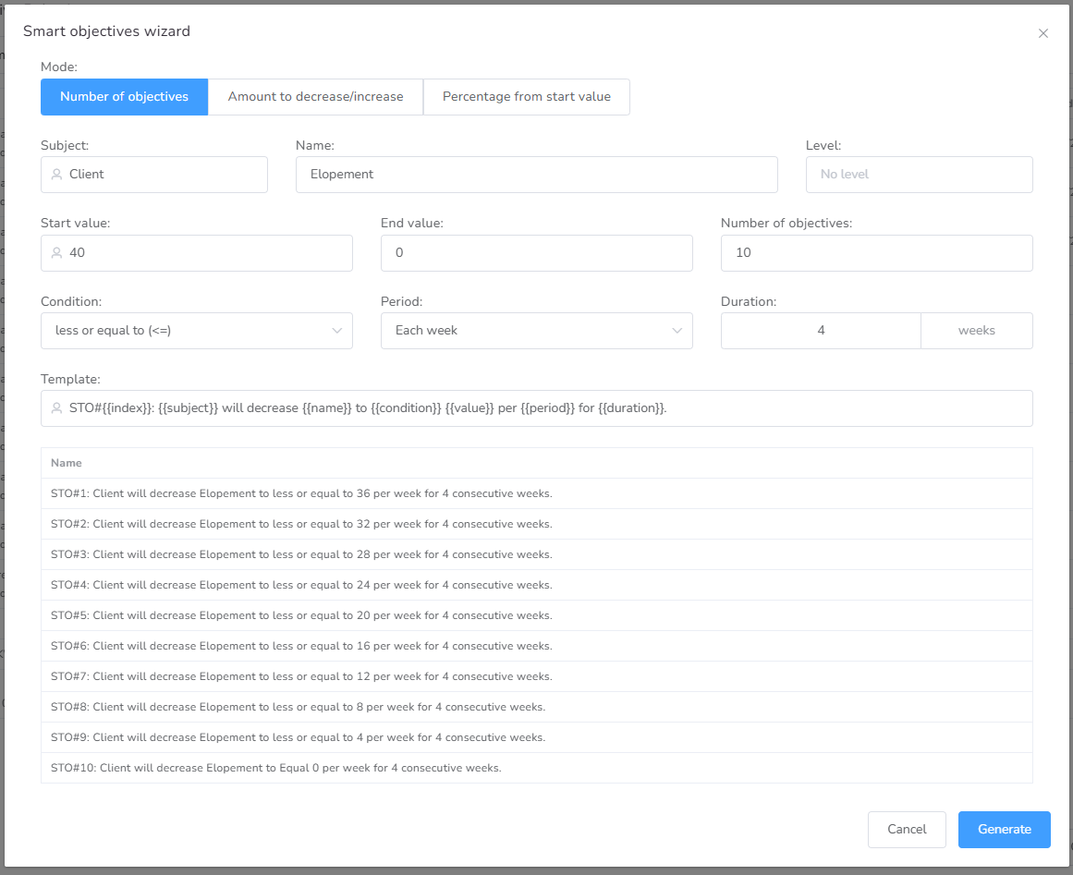
Task: Edit the Number of objectives field
Action: coord(876,253)
